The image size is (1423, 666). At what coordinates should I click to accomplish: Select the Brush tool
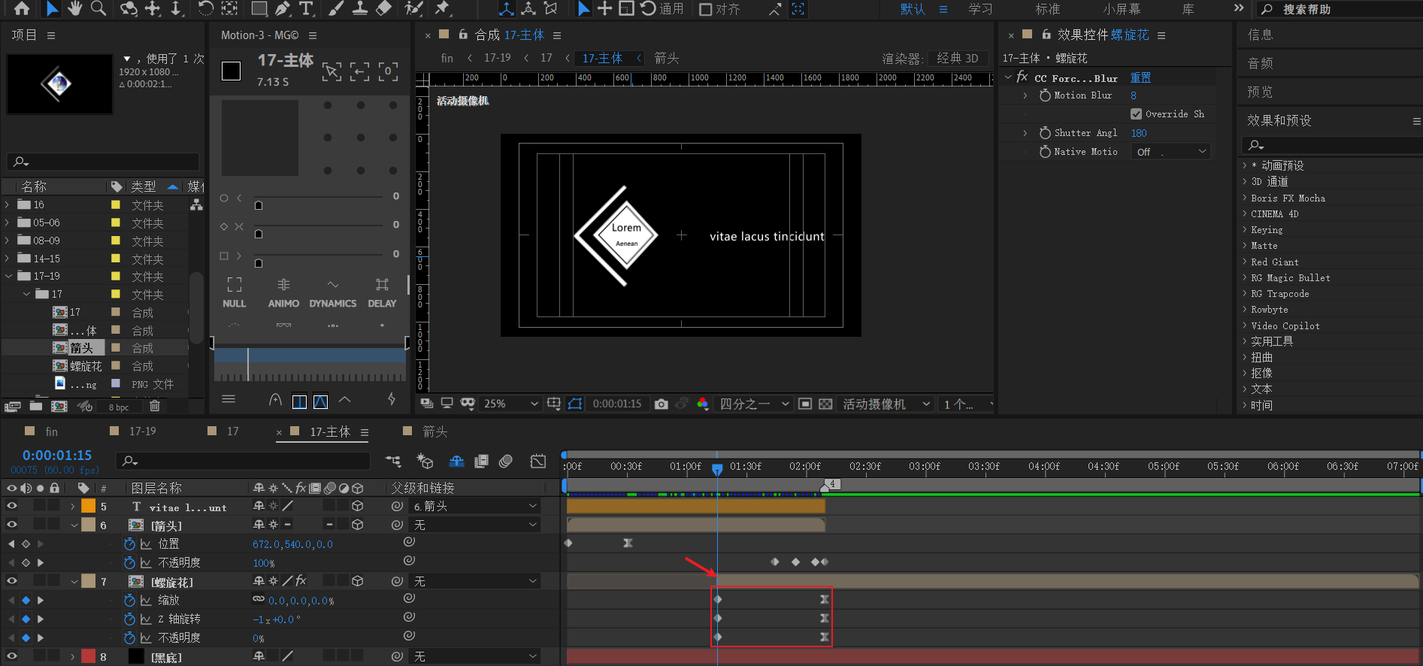(336, 8)
